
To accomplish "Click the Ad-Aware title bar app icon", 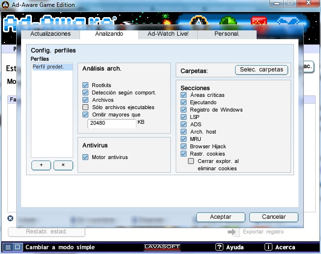I will (x=5, y=5).
